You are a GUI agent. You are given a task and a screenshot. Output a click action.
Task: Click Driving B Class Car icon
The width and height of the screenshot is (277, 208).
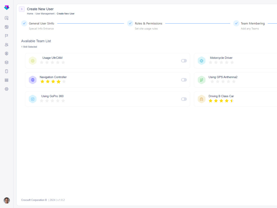(201, 99)
